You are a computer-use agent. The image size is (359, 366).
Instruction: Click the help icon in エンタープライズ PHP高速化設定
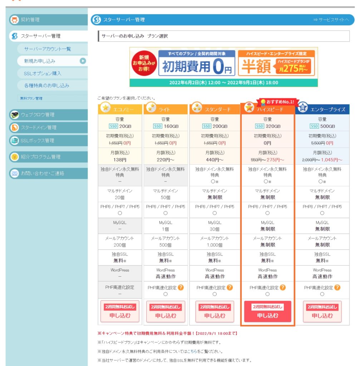click(337, 287)
